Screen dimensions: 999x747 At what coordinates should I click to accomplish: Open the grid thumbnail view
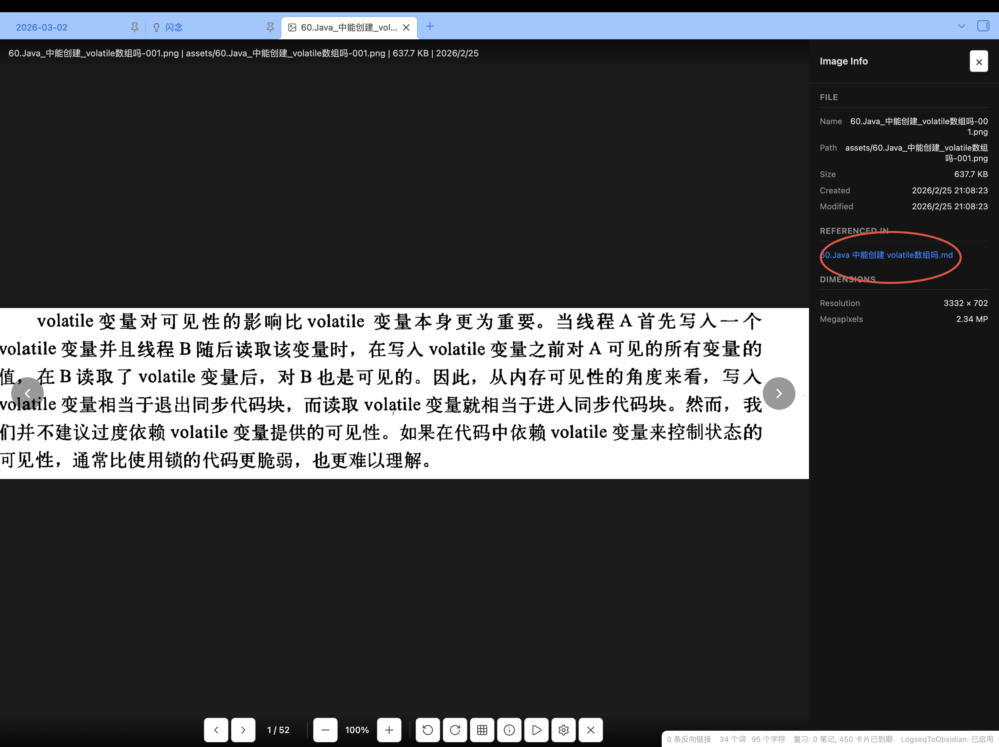pos(482,730)
